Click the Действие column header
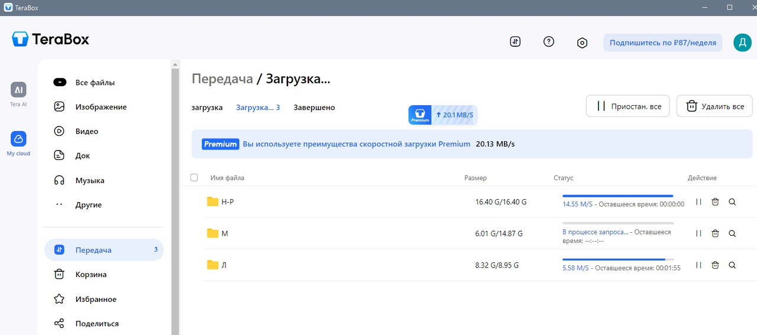 pos(702,178)
